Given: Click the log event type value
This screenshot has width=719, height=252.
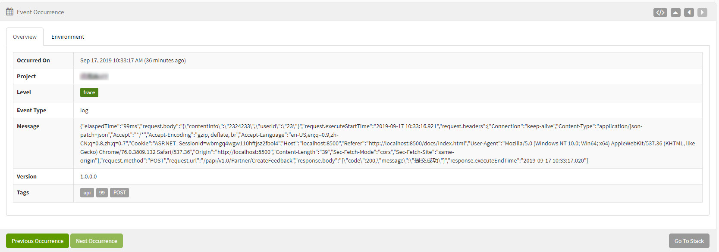Looking at the screenshot, I should tap(84, 111).
